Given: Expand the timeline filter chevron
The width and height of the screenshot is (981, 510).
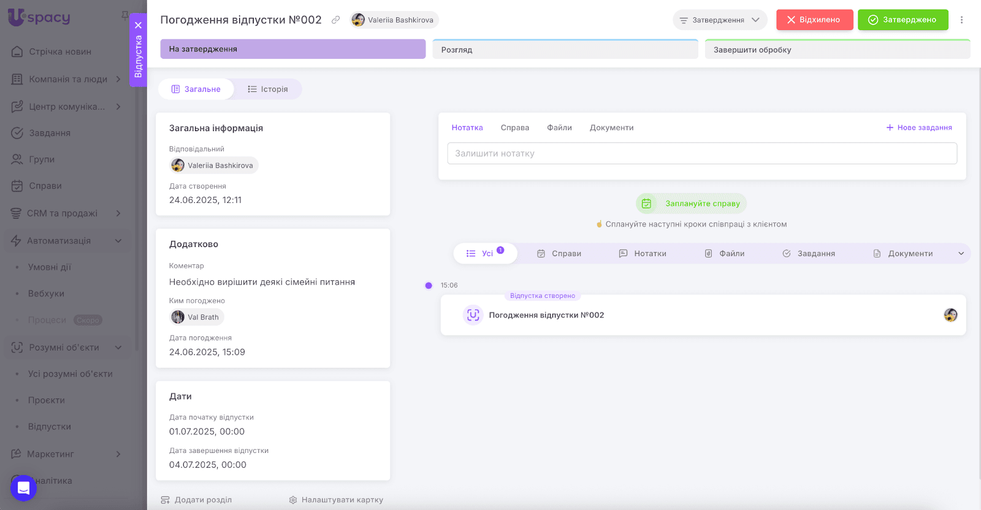Looking at the screenshot, I should coord(961,254).
